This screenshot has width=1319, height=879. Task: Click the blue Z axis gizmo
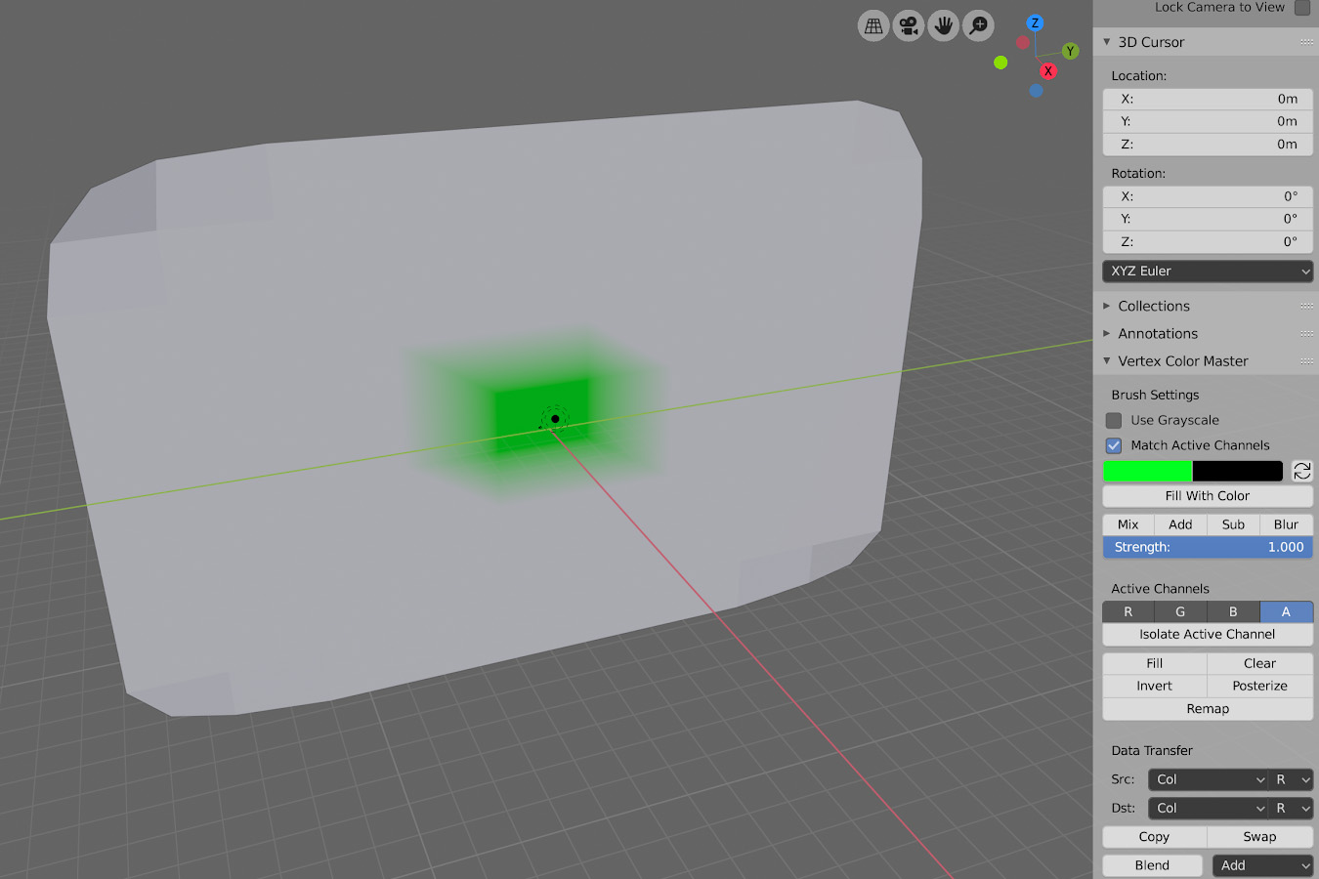1035,23
